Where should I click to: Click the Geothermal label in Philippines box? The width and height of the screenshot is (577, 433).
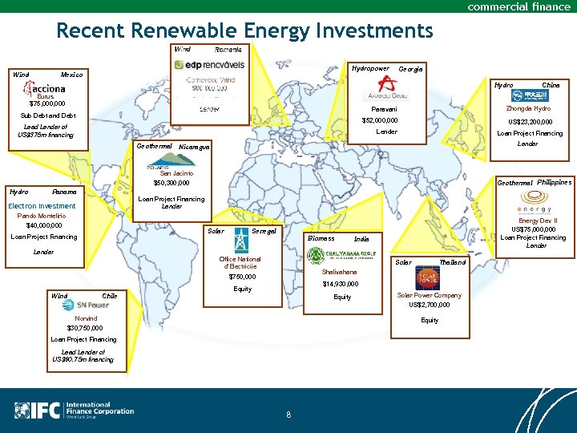click(x=514, y=183)
